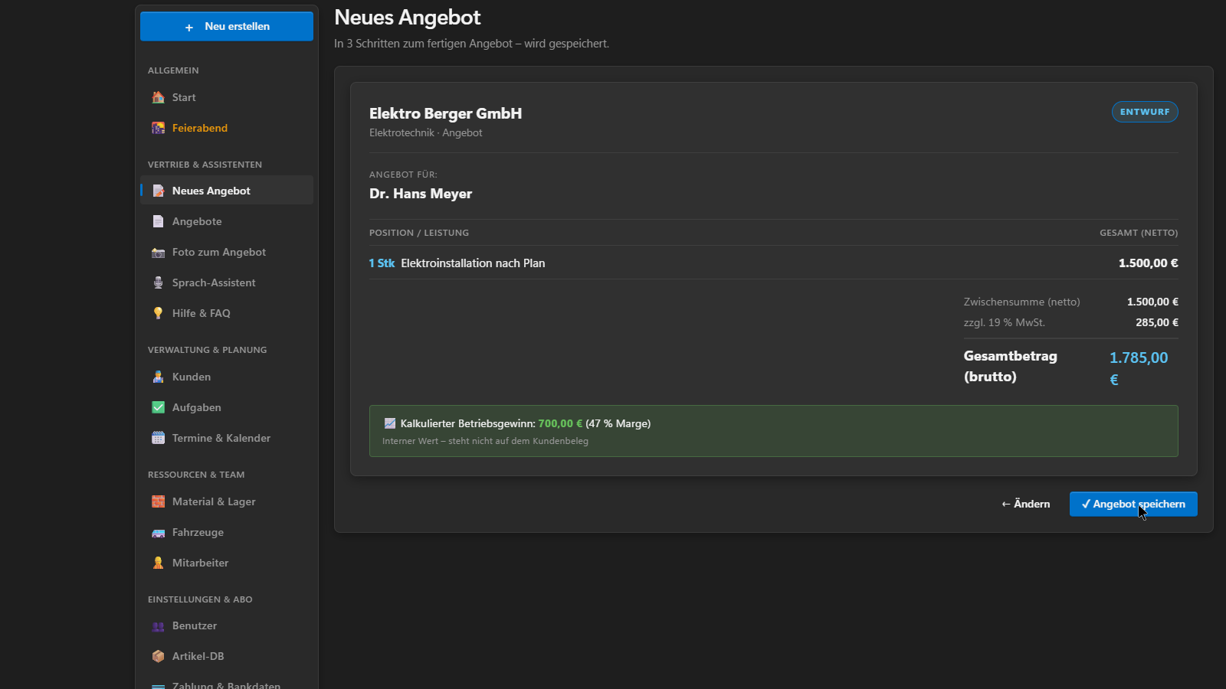
Task: Select the active Neues Angebot entry
Action: pos(227,191)
